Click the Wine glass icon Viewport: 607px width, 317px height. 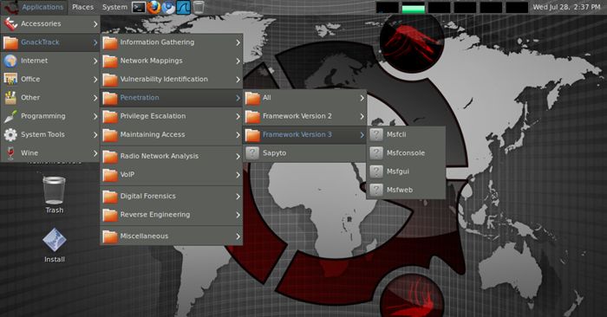click(x=10, y=153)
